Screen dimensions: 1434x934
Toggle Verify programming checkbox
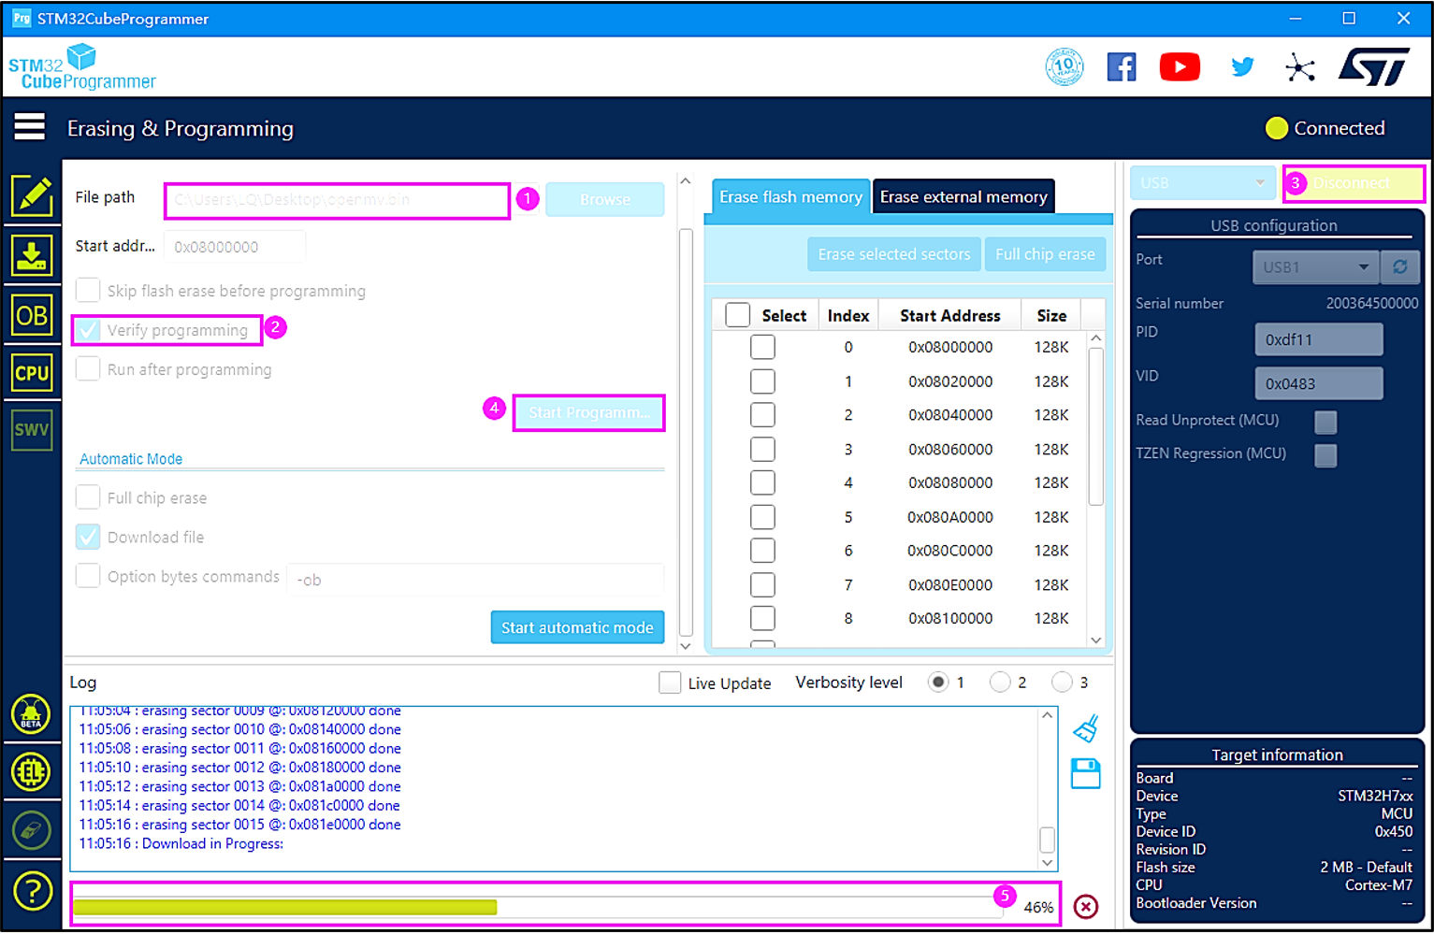pyautogui.click(x=88, y=330)
